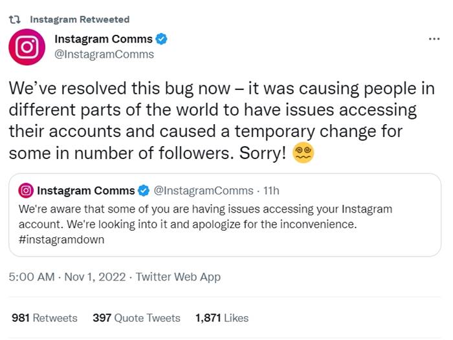Screen dimensions: 453x340
Task: Open the quoted tweet's Instagram Comms name
Action: pos(86,190)
